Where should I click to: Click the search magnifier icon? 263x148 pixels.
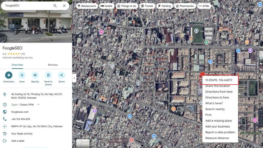[x=55, y=6]
